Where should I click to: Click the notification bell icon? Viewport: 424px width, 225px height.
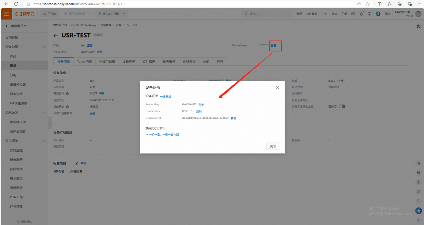coord(362,14)
